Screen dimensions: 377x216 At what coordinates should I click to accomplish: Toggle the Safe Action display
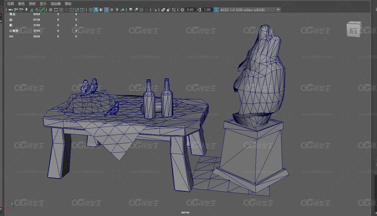77,10
